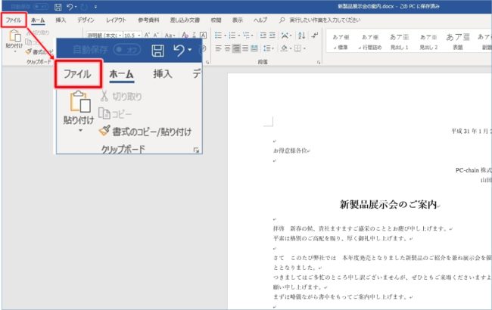Click the decrease indent icon
This screenshot has height=310, width=492.
coord(263,35)
